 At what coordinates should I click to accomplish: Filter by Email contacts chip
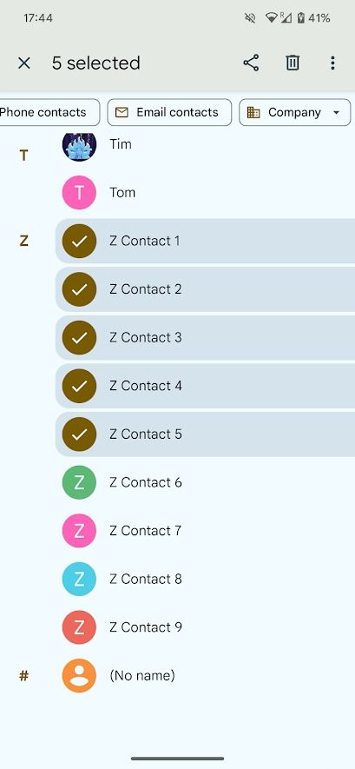pyautogui.click(x=169, y=112)
